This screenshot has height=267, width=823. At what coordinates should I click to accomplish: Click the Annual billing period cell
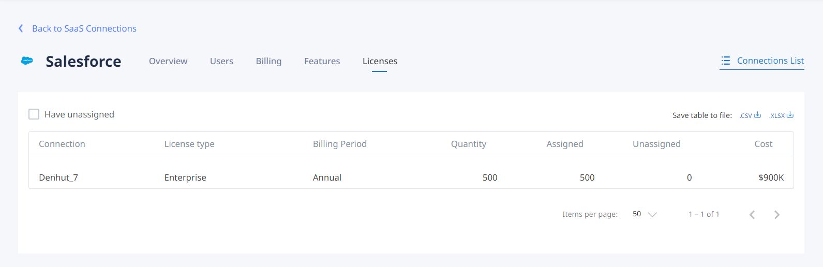click(327, 177)
